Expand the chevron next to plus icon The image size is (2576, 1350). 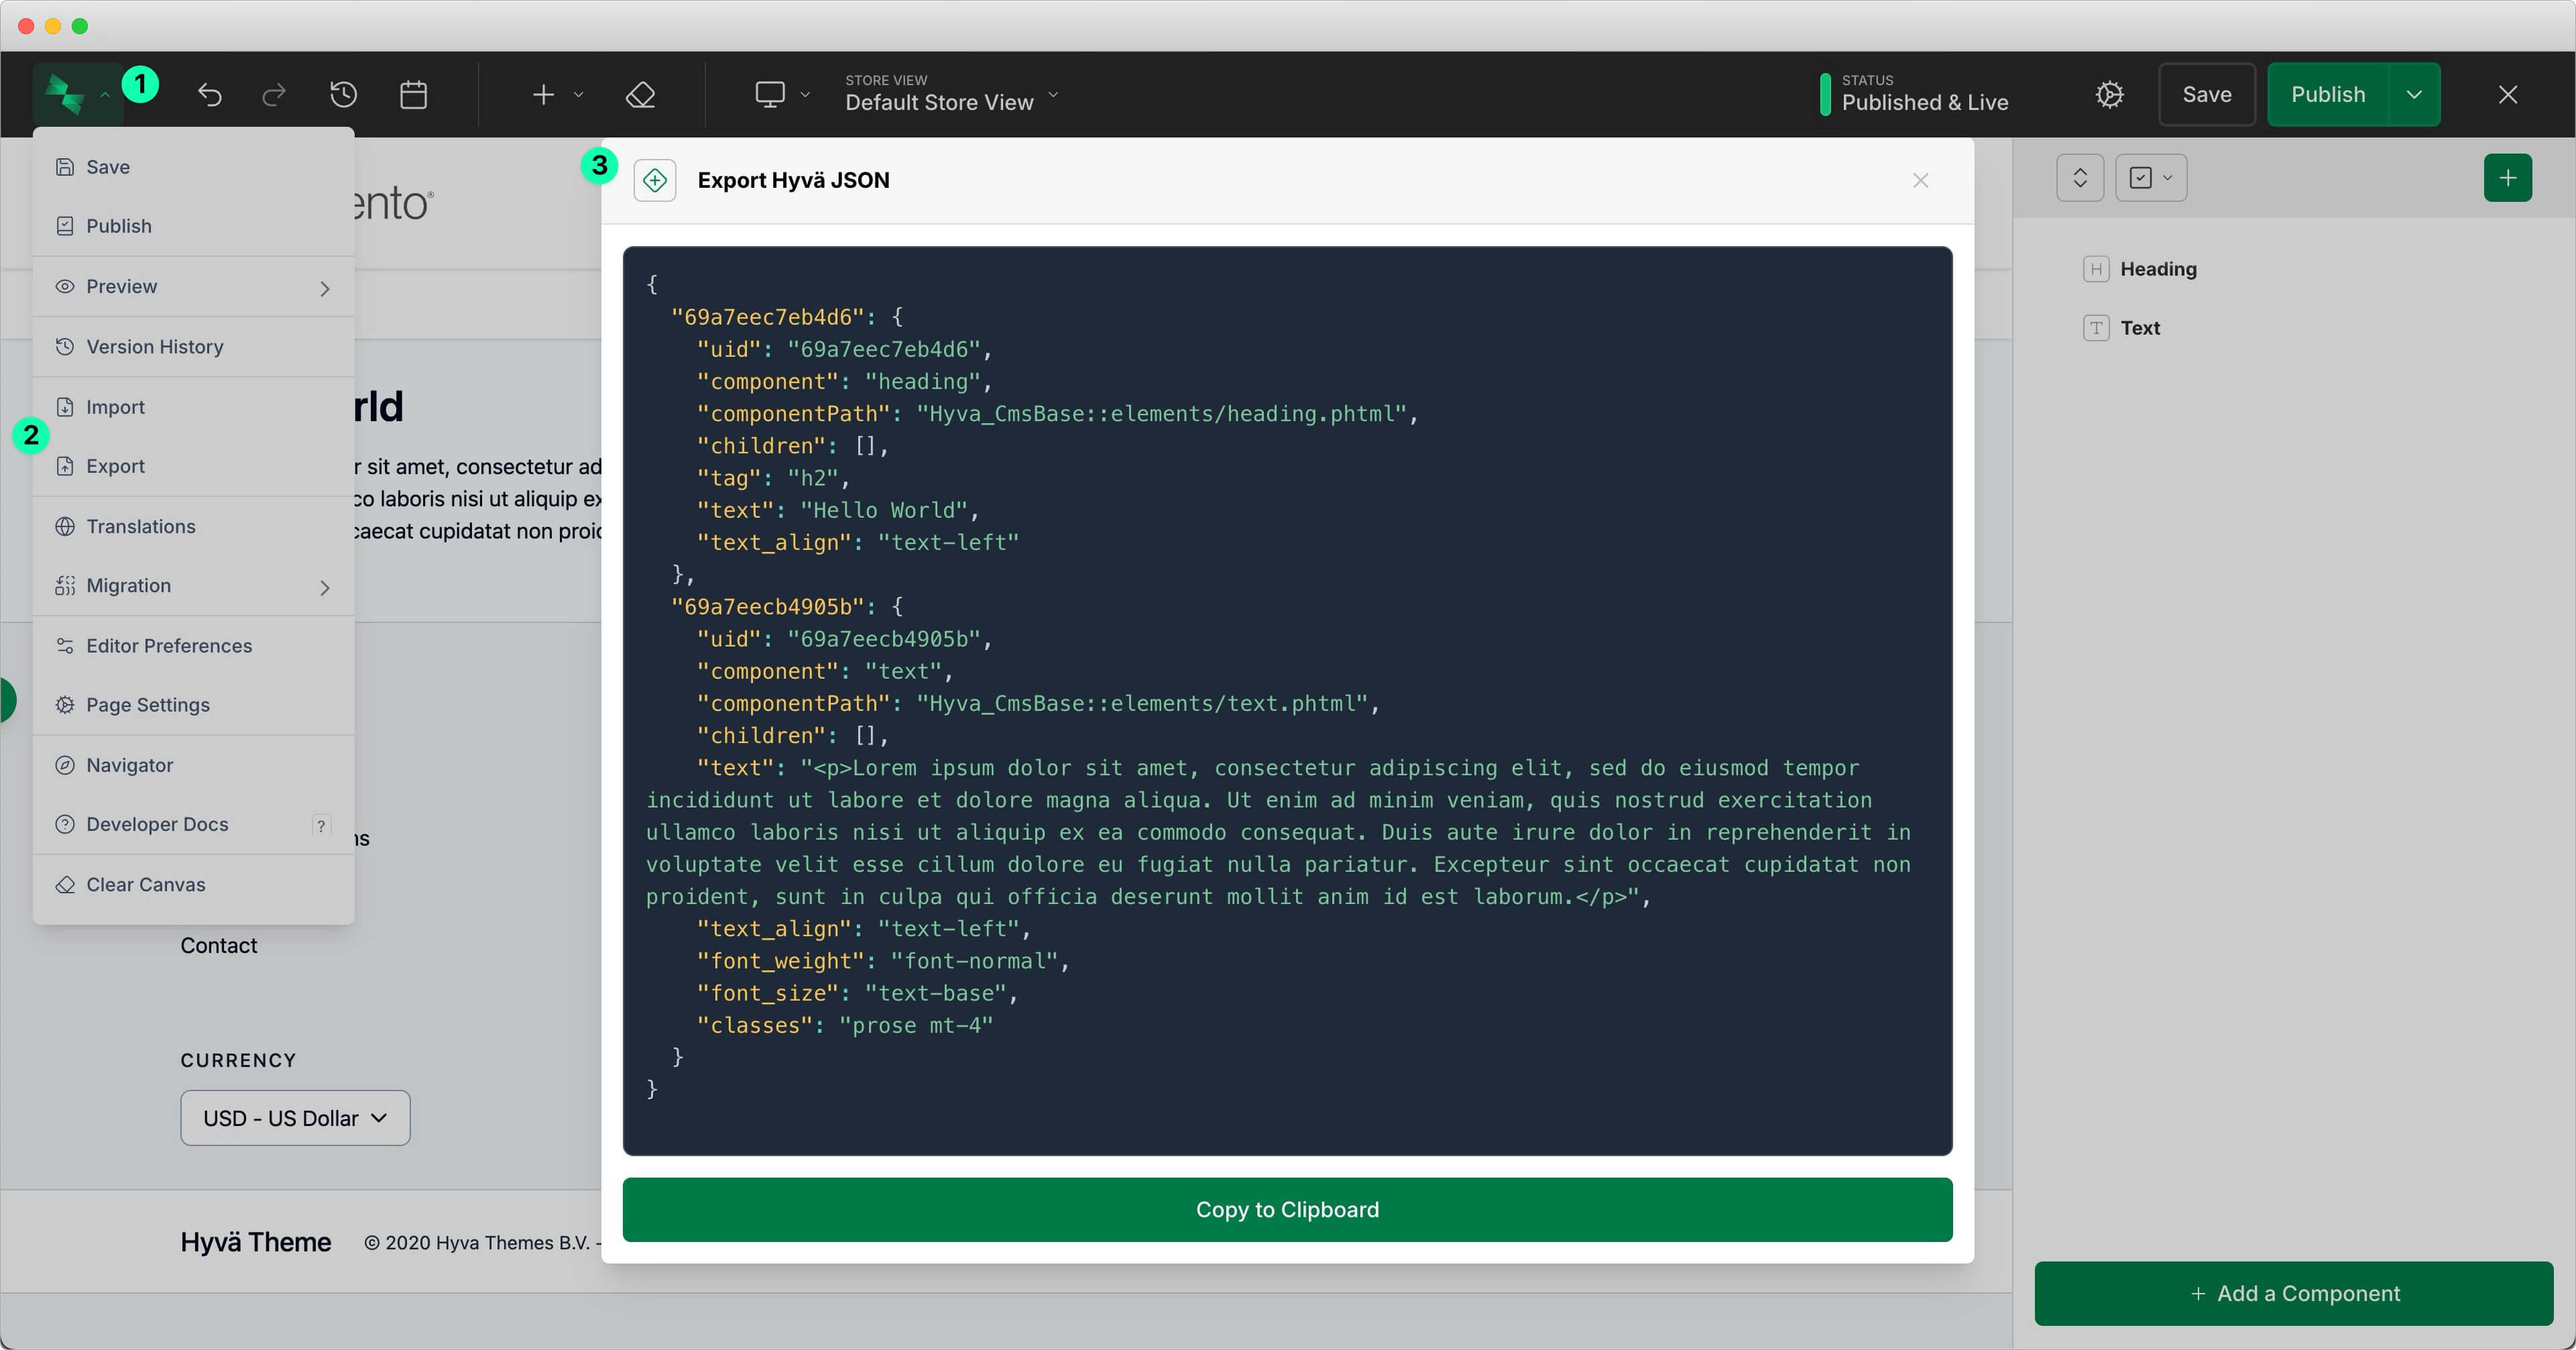click(x=578, y=95)
